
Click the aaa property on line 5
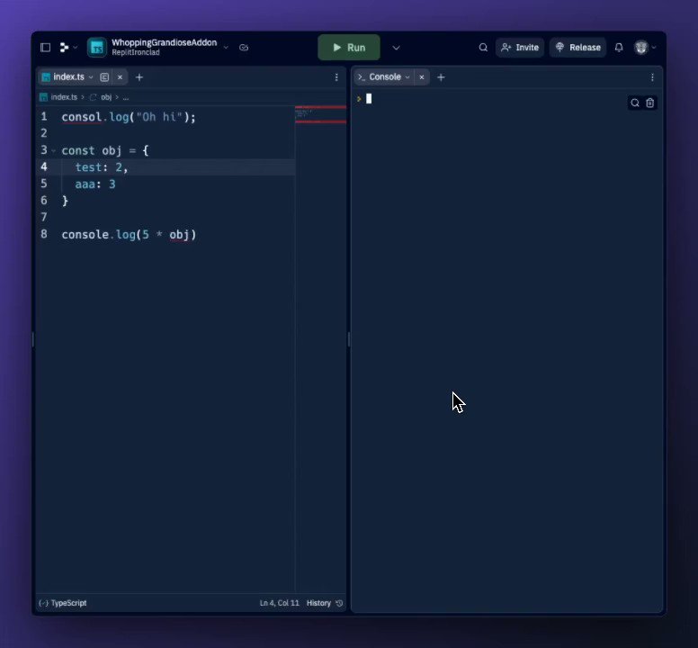pos(85,184)
